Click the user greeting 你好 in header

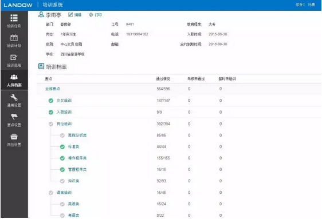(x=305, y=5)
